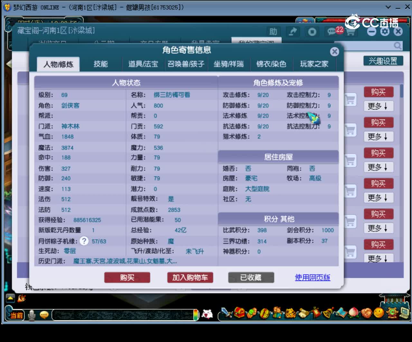This screenshot has width=412, height=342.
Task: Click the yellow up-arrow above the chat bar
Action: coord(10,299)
